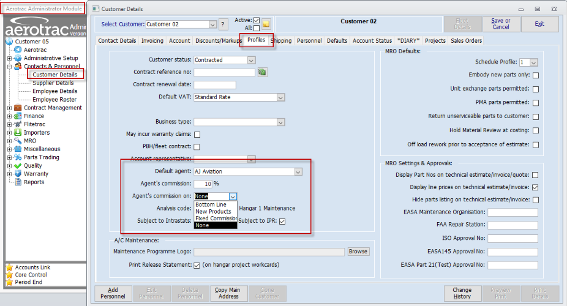This screenshot has height=306, width=567.
Task: Open the Business type dropdown
Action: pos(280,122)
